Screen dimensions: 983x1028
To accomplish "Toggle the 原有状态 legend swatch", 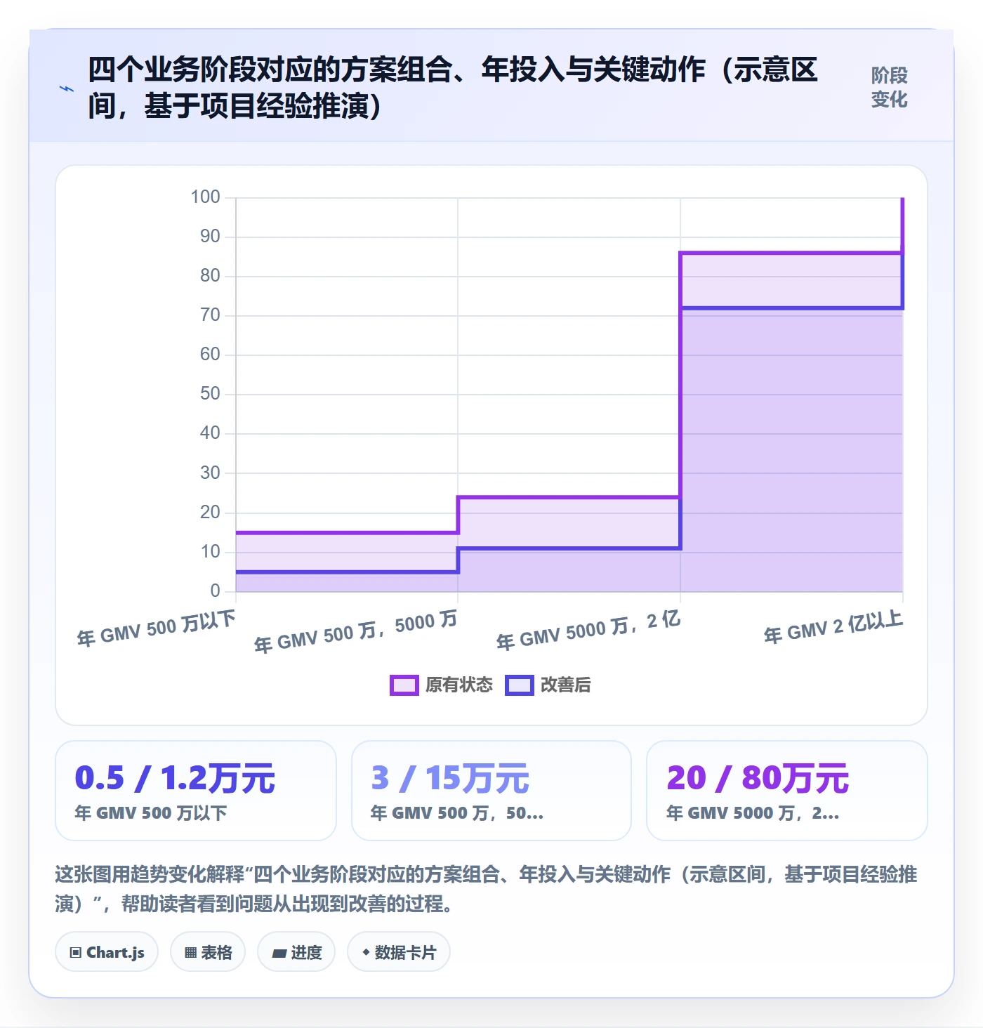I will point(404,685).
